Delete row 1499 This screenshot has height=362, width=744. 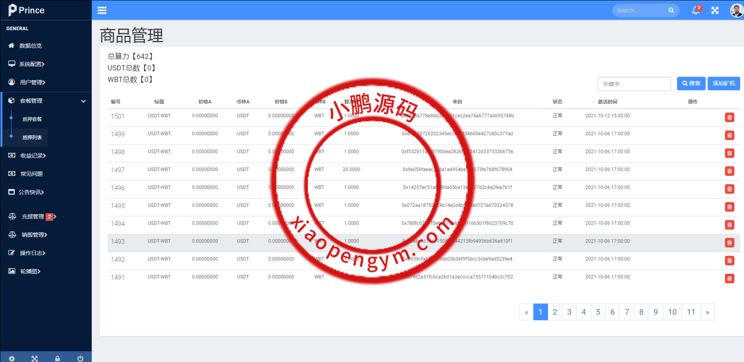(x=730, y=135)
